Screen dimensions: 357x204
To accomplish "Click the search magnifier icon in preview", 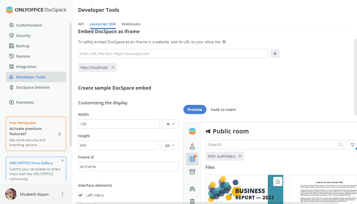I will click(341, 145).
